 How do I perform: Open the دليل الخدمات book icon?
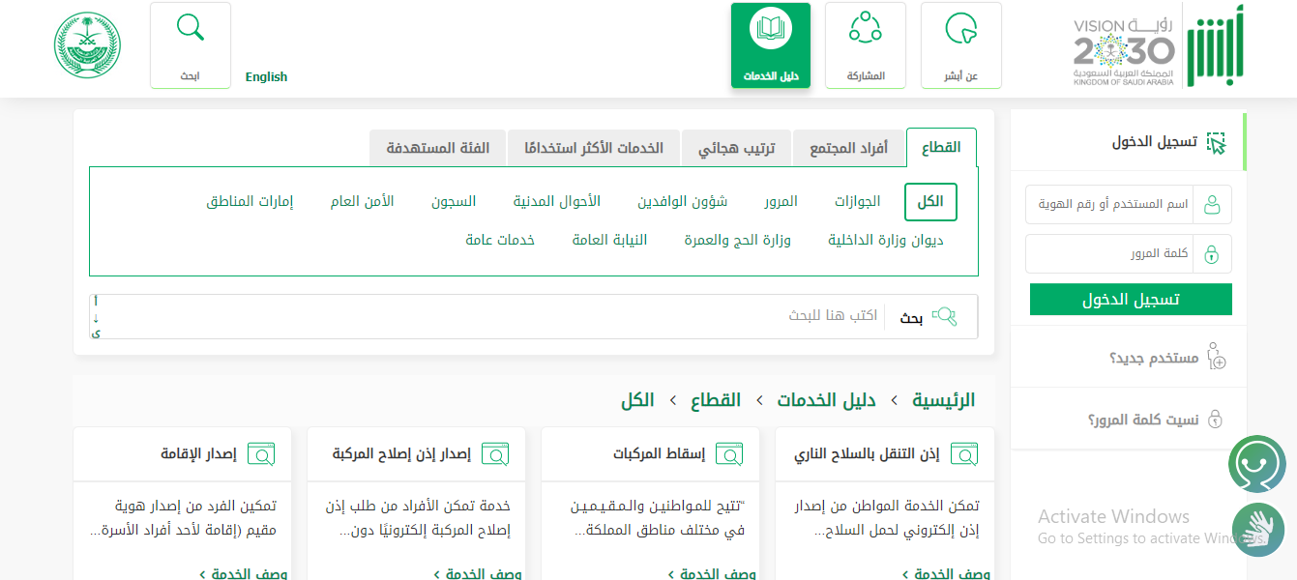[x=771, y=28]
